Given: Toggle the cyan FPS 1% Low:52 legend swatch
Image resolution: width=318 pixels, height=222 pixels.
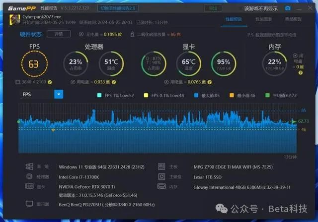Looking at the screenshot, I should coord(99,95).
